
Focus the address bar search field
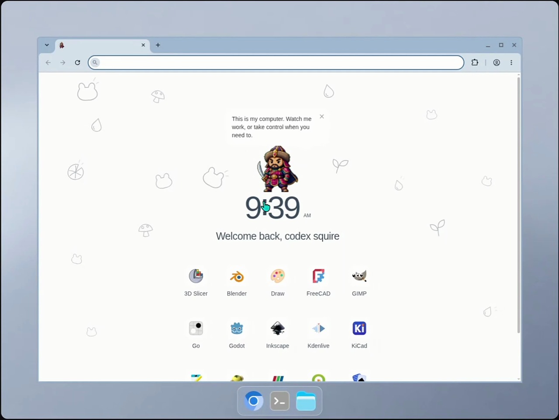click(276, 62)
